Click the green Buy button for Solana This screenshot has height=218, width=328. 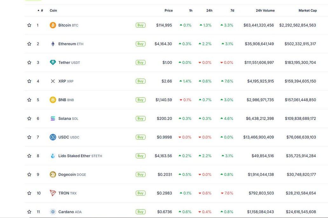(140, 118)
